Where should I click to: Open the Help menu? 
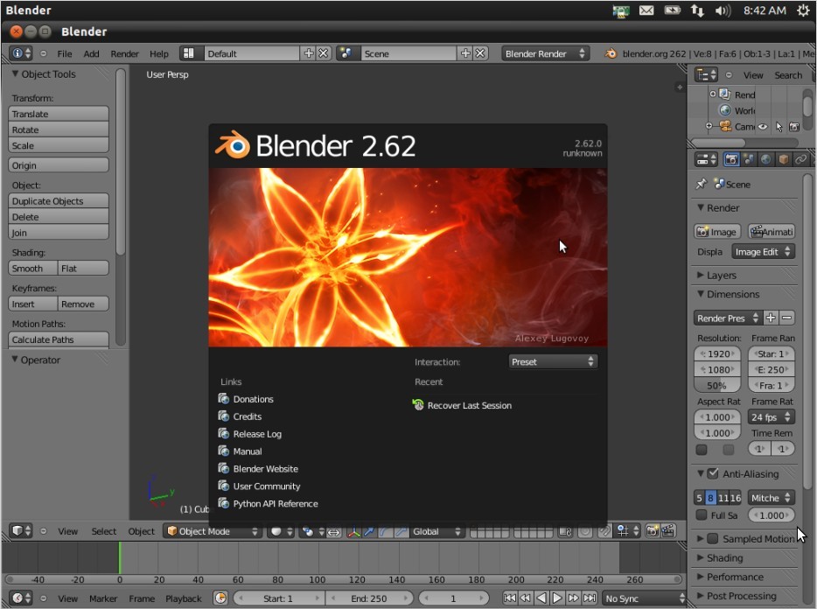pos(159,53)
